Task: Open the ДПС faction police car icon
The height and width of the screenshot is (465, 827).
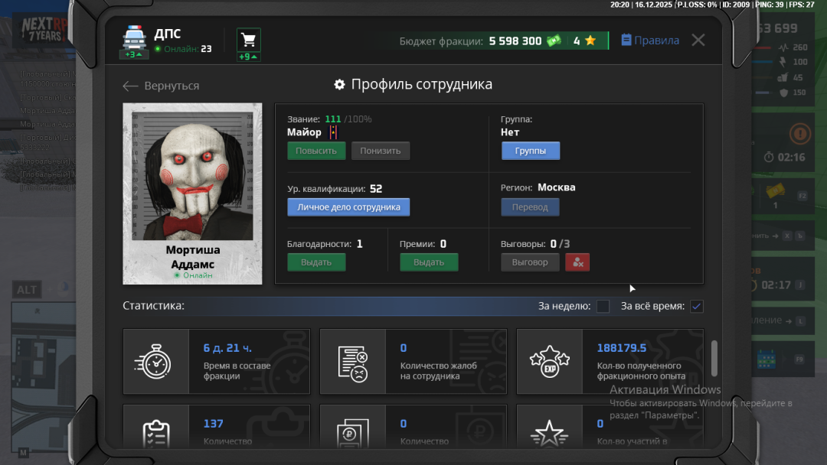Action: (x=134, y=37)
